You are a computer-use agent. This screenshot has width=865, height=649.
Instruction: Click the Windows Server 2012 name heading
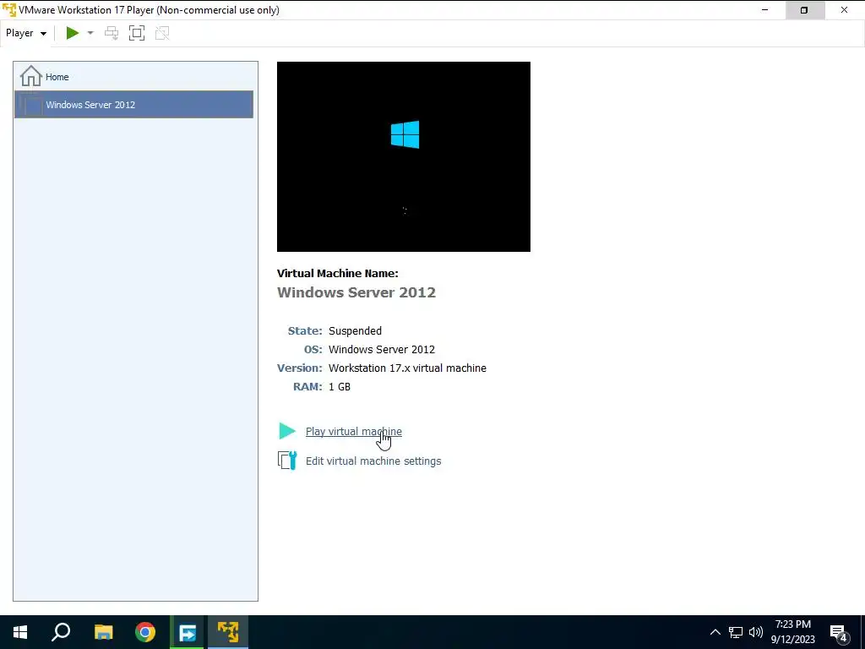click(x=356, y=292)
